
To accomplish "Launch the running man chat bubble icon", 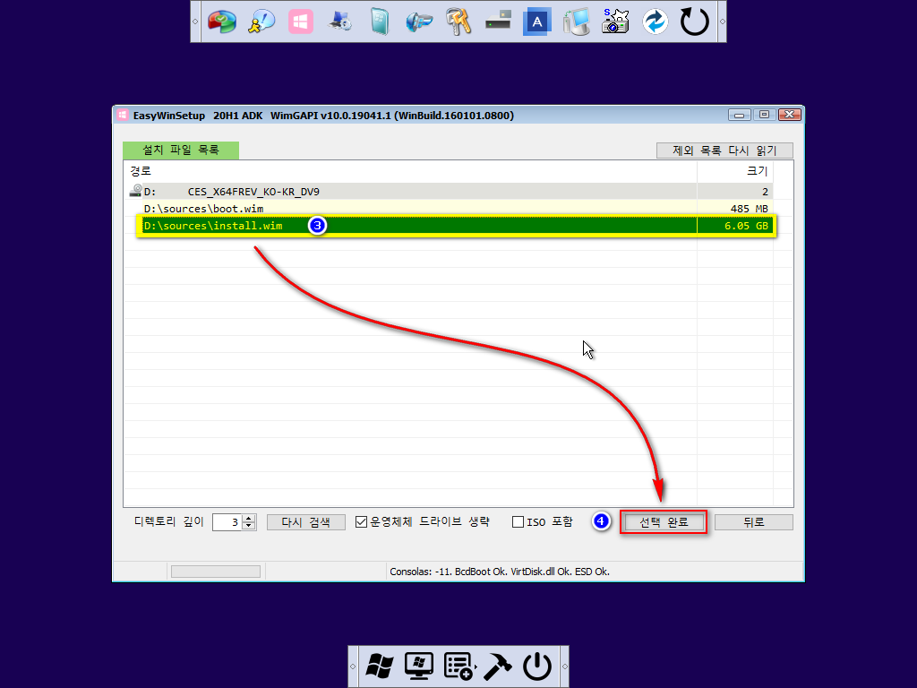I will [x=261, y=21].
